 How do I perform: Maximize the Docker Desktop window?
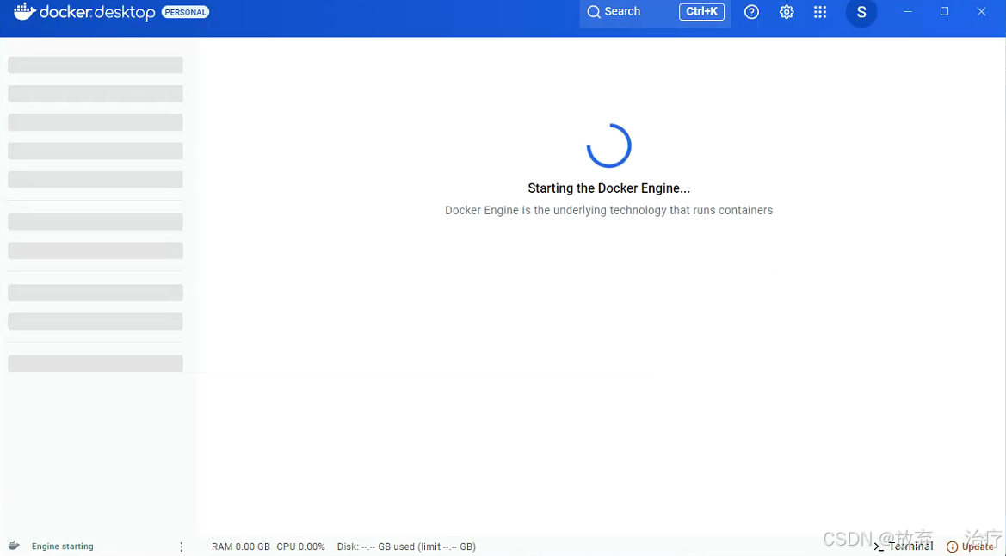[944, 11]
